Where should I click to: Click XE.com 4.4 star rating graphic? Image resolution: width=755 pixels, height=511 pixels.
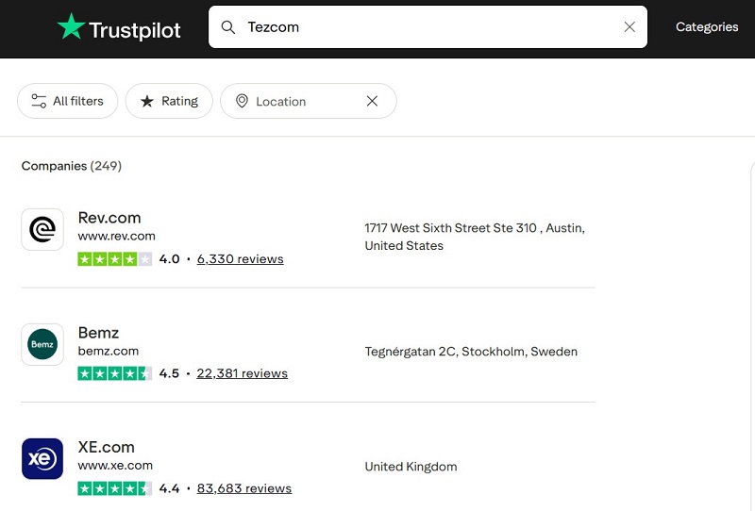(x=114, y=489)
